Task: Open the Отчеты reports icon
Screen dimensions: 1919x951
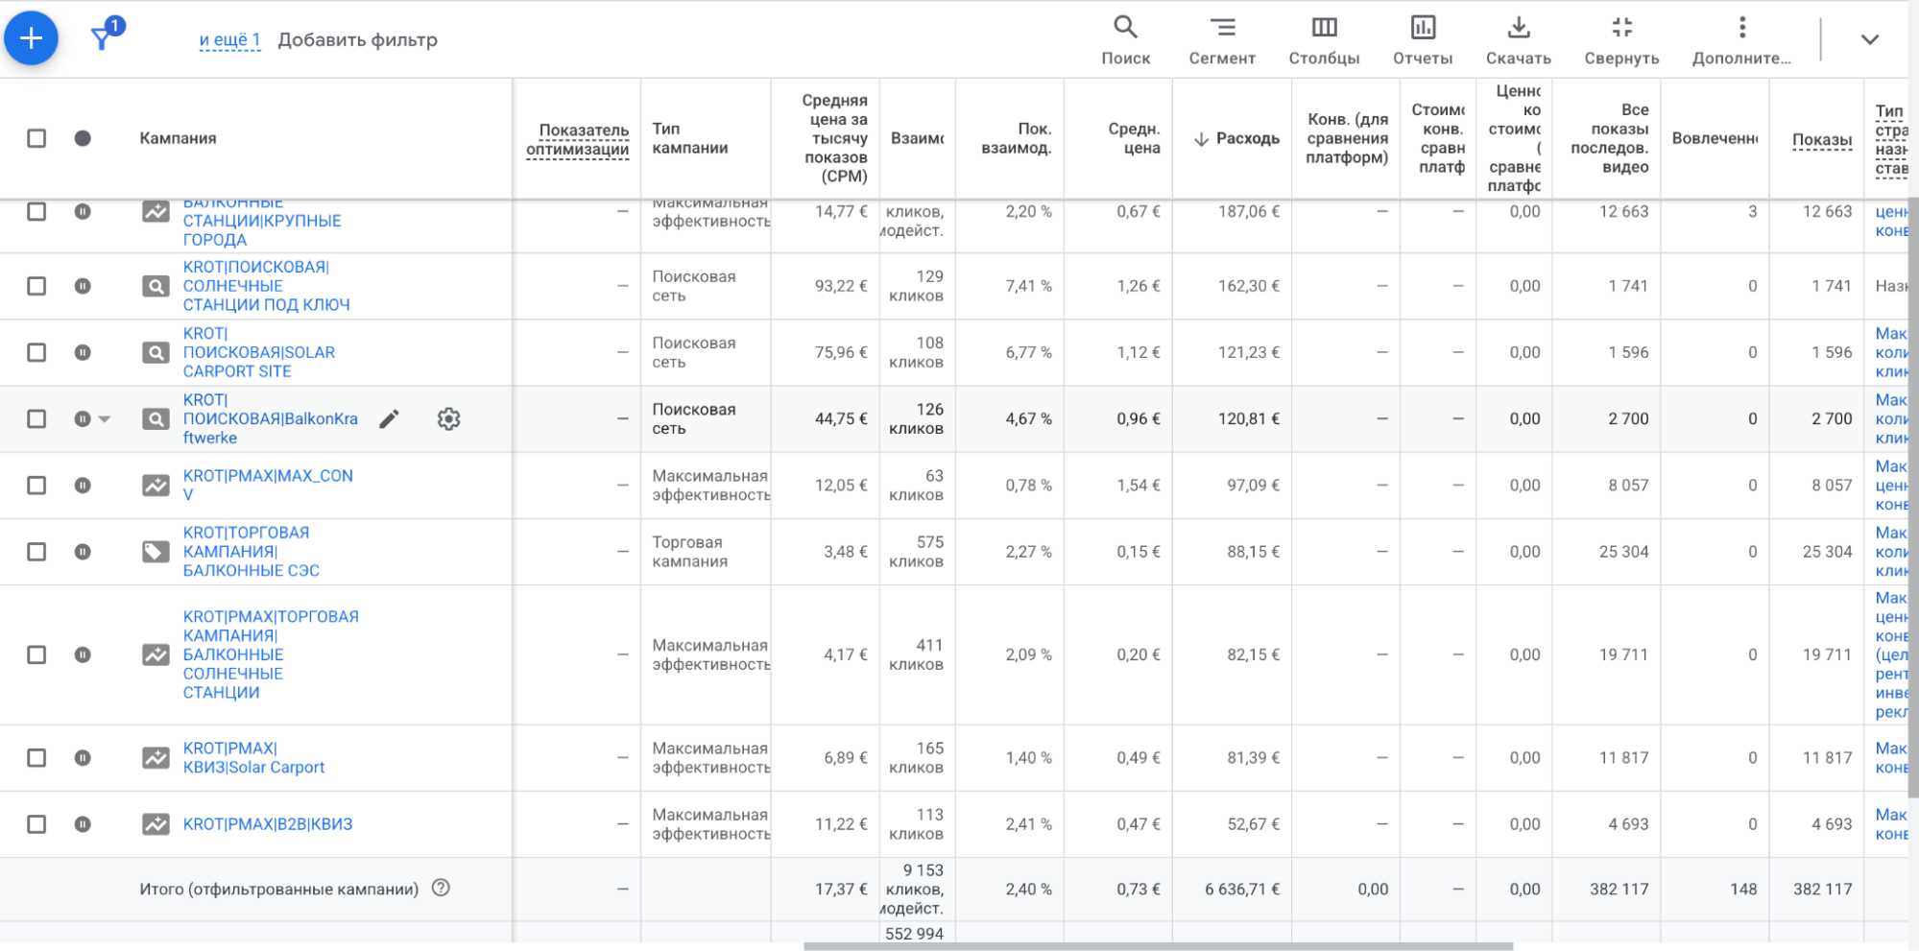Action: pyautogui.click(x=1423, y=39)
